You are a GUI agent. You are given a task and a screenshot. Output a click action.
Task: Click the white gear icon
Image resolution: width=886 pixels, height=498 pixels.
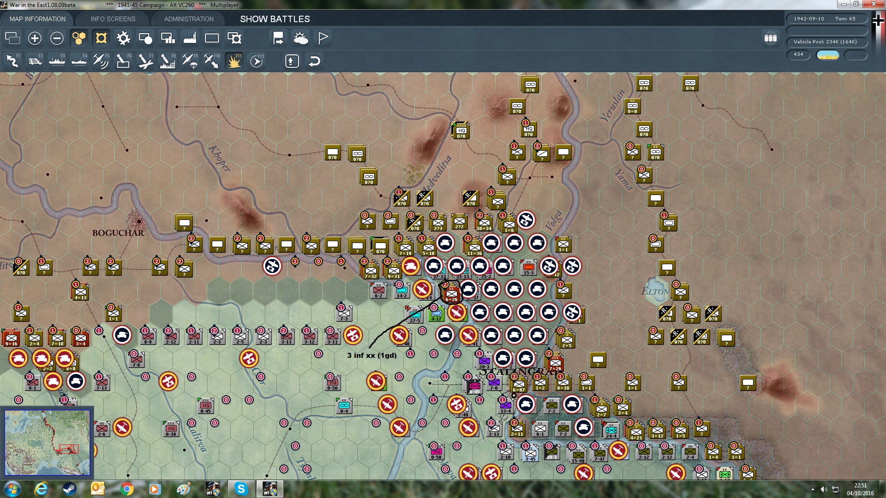[123, 38]
